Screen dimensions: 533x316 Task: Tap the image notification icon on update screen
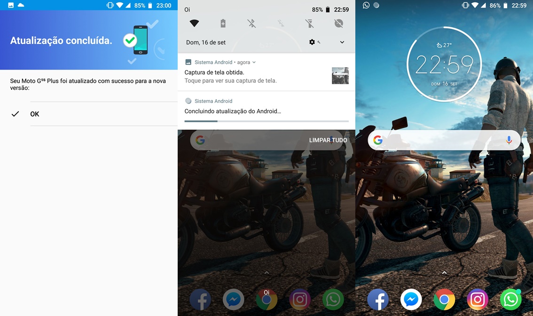pos(11,5)
